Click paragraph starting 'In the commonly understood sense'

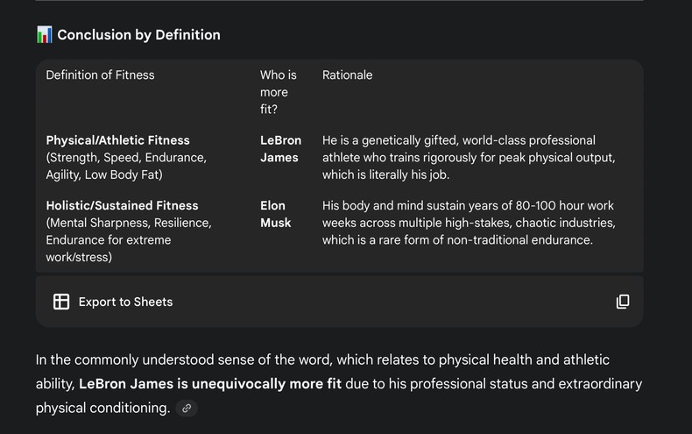(322, 360)
